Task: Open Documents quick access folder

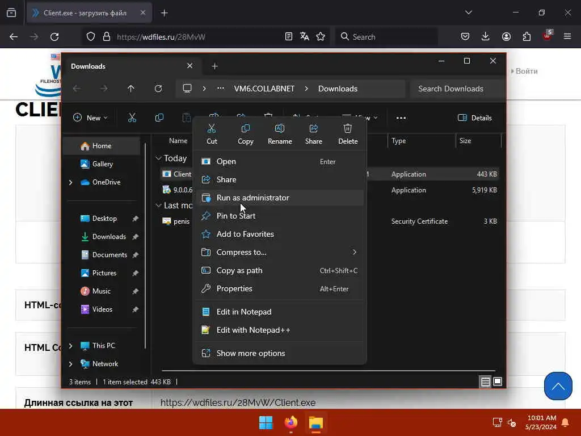Action: tap(104, 255)
